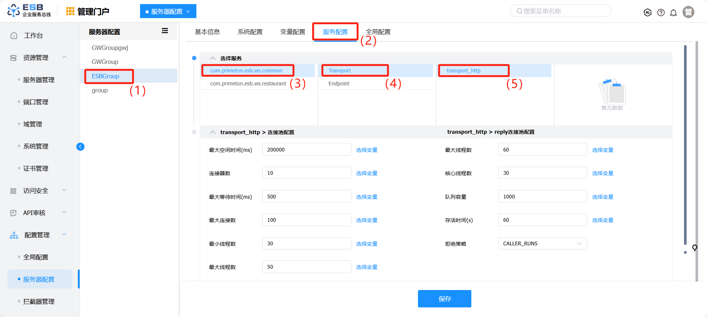Open the help question mark icon
This screenshot has width=707, height=317.
pos(661,13)
